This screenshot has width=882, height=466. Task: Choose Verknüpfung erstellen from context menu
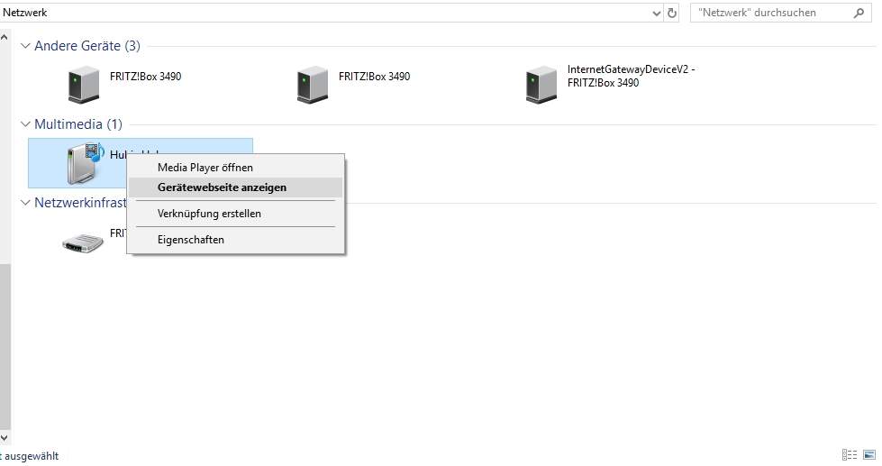pos(236,214)
